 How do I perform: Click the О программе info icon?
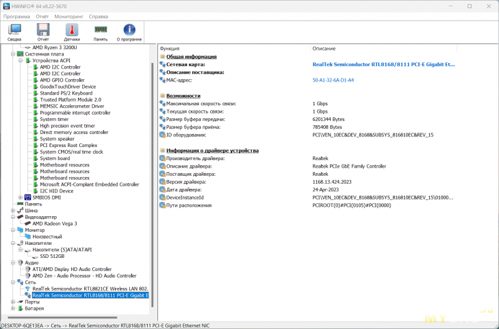coord(129,32)
